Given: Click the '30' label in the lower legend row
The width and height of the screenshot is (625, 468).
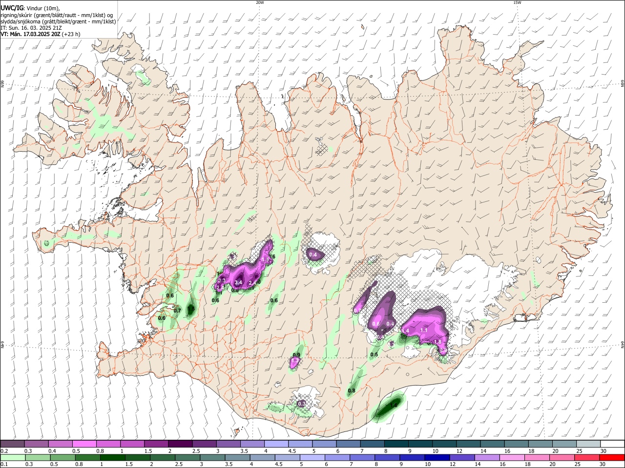Looking at the screenshot, I should tap(604, 464).
